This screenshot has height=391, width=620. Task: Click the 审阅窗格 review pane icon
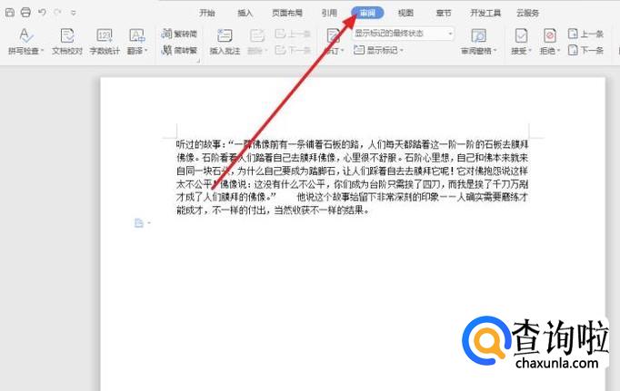[478, 35]
